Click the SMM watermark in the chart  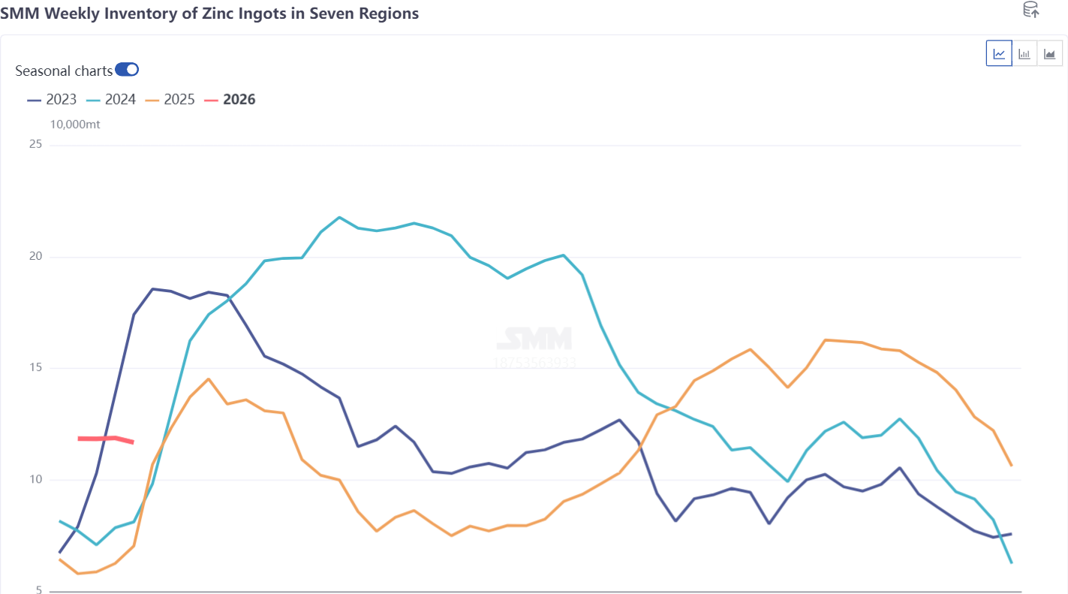click(534, 339)
